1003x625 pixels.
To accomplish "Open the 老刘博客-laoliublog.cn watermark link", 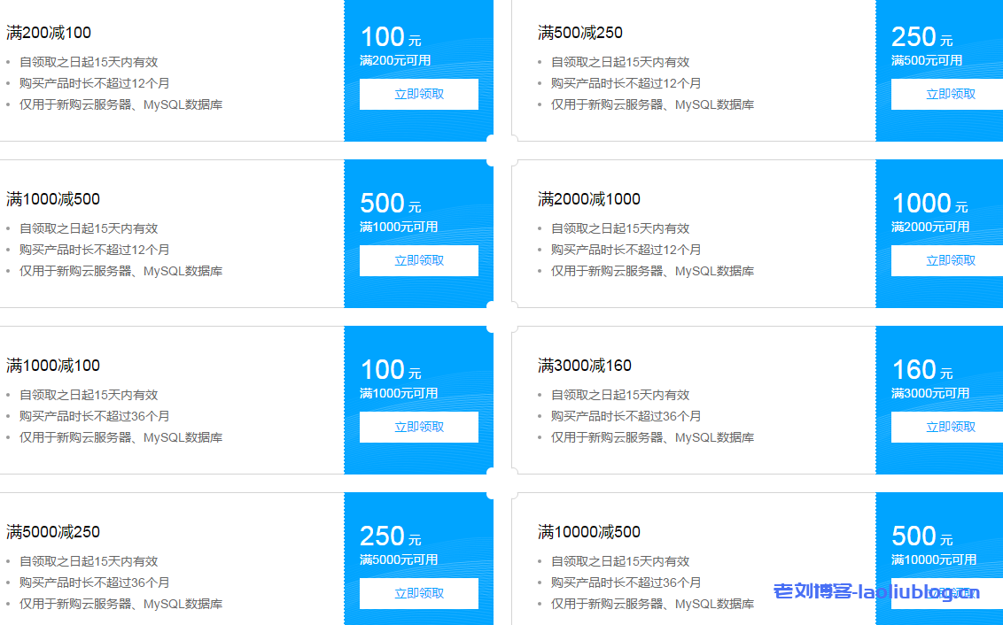I will pyautogui.click(x=876, y=591).
